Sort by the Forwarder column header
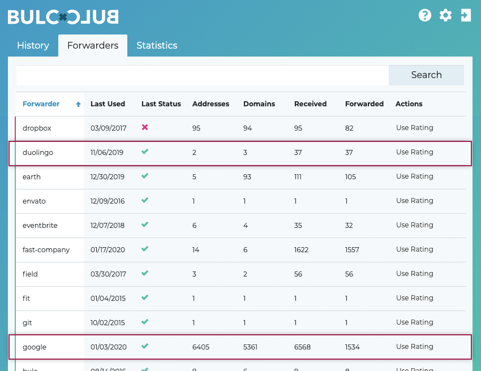The image size is (481, 371). tap(41, 104)
